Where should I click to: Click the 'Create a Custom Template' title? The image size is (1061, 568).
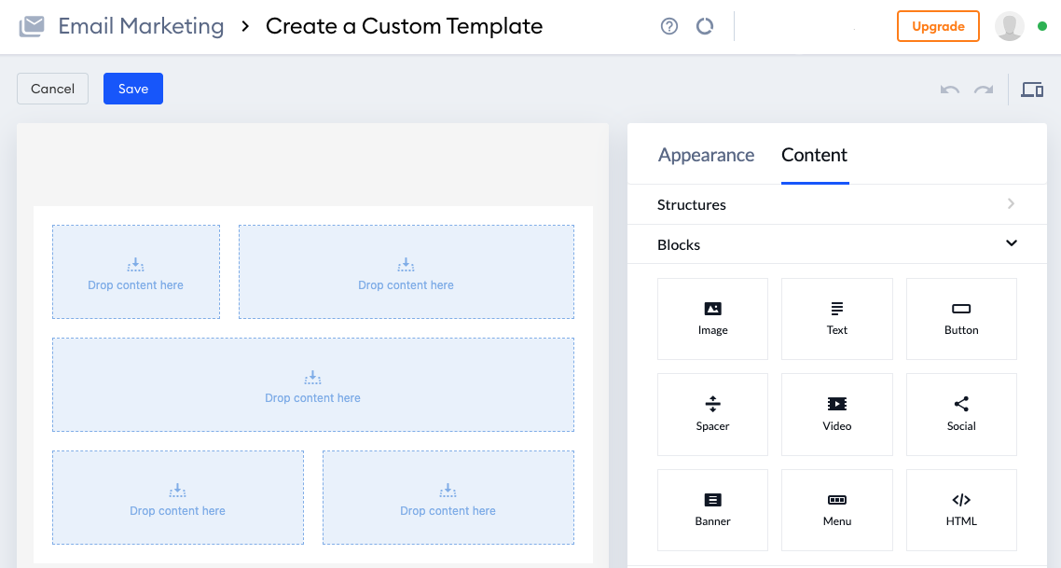404,26
